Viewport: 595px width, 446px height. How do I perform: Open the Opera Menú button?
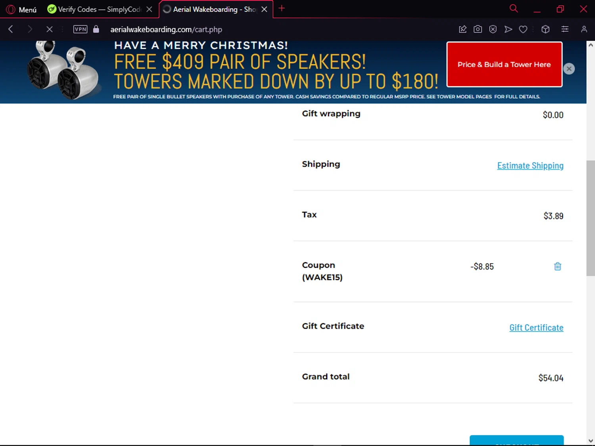click(21, 9)
